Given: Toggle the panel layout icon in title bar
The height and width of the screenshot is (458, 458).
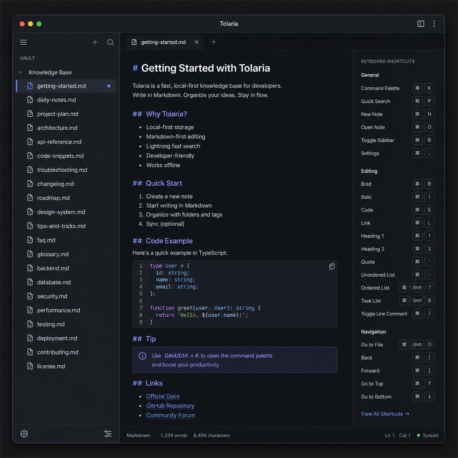Looking at the screenshot, I should pyautogui.click(x=420, y=24).
